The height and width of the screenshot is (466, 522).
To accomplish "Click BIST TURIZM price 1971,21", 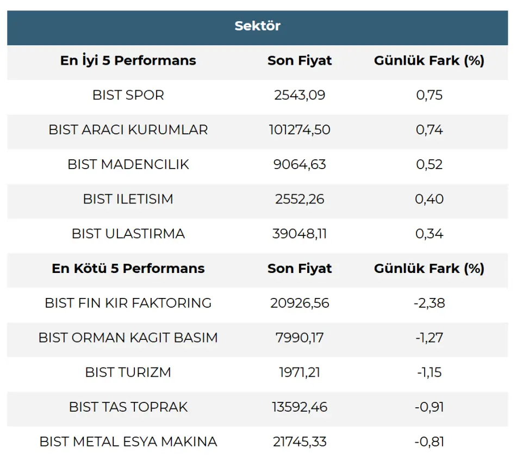I will coord(300,372).
